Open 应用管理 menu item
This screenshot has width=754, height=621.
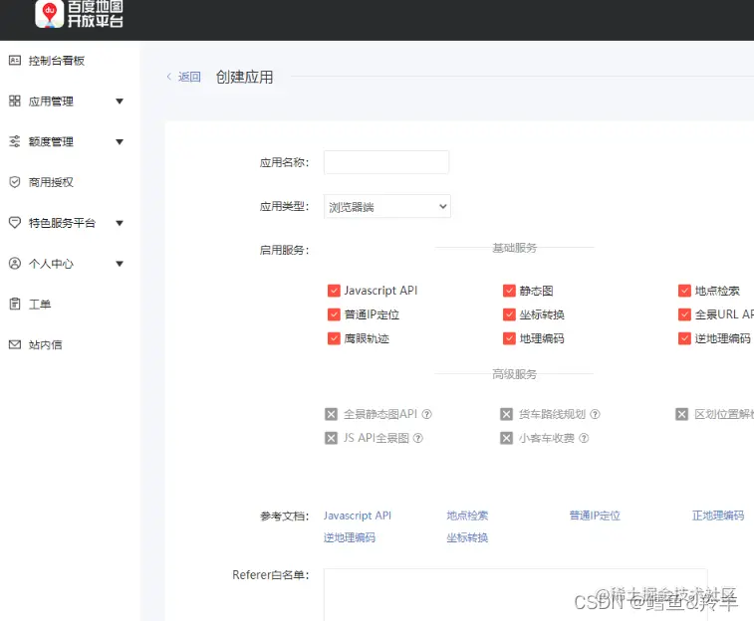[x=51, y=102]
